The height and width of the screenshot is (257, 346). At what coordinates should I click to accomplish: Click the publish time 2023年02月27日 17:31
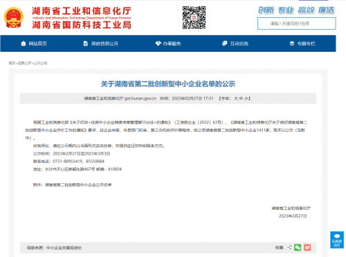coord(192,99)
